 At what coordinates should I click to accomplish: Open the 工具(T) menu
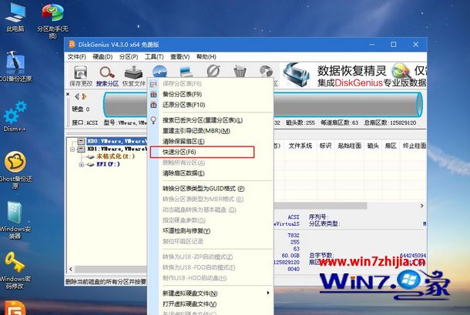(x=154, y=57)
